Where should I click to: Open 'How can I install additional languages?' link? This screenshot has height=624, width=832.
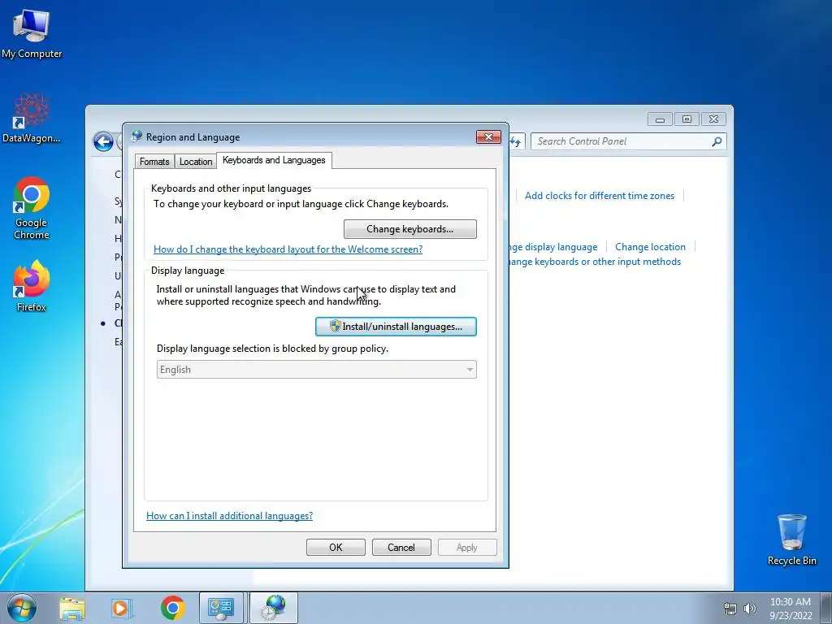coord(229,516)
